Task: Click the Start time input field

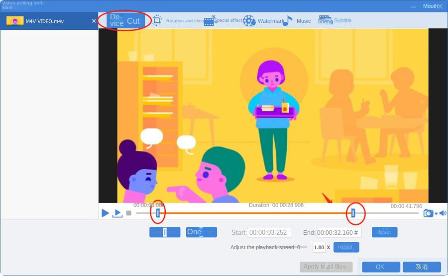Action: coord(269,232)
